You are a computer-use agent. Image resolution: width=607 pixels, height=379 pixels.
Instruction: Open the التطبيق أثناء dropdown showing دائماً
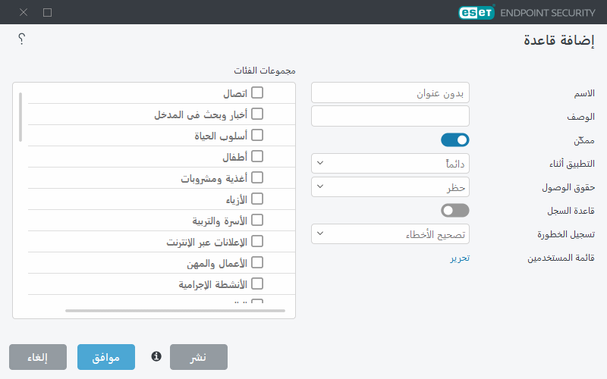point(390,163)
